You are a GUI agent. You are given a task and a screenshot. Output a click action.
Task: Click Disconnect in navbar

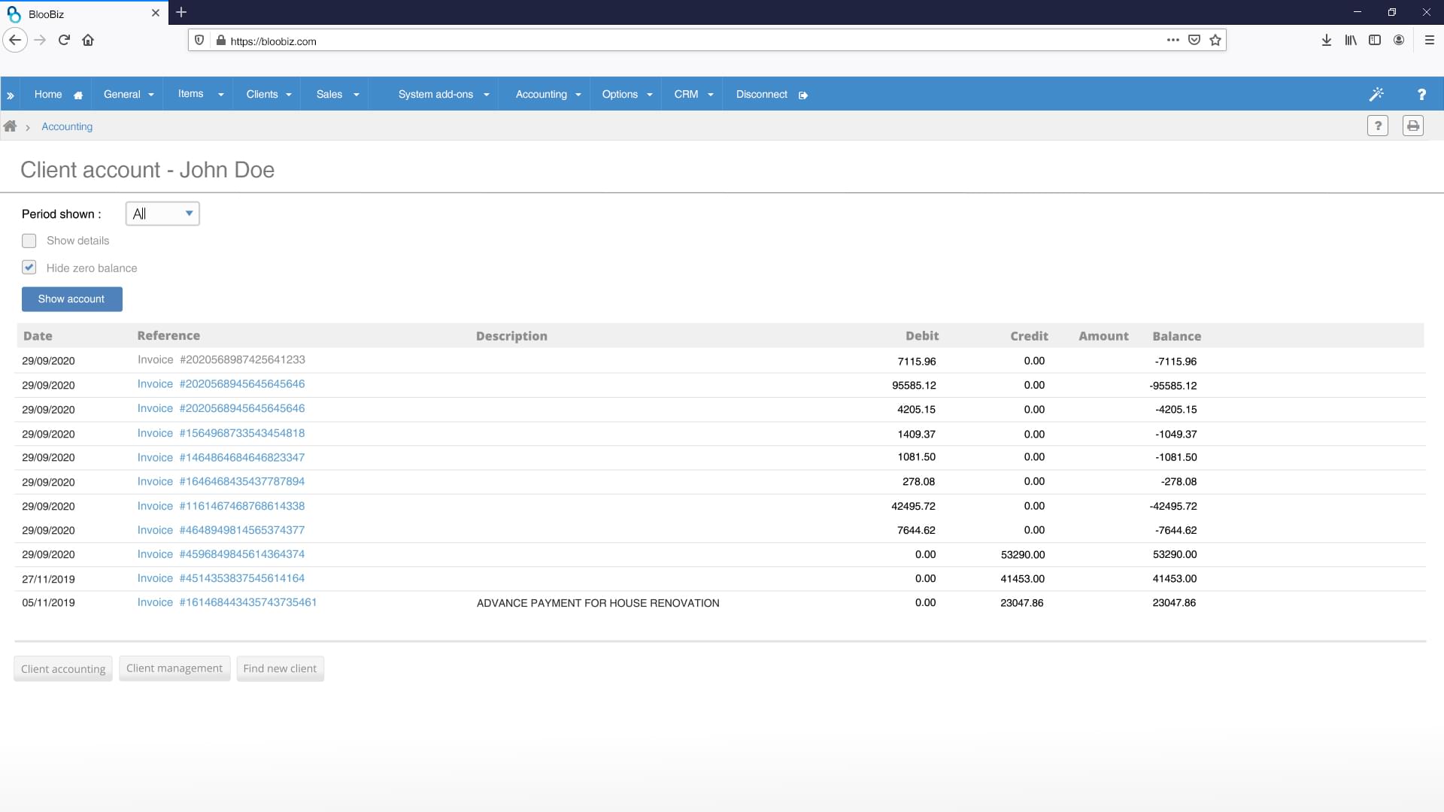click(x=761, y=94)
